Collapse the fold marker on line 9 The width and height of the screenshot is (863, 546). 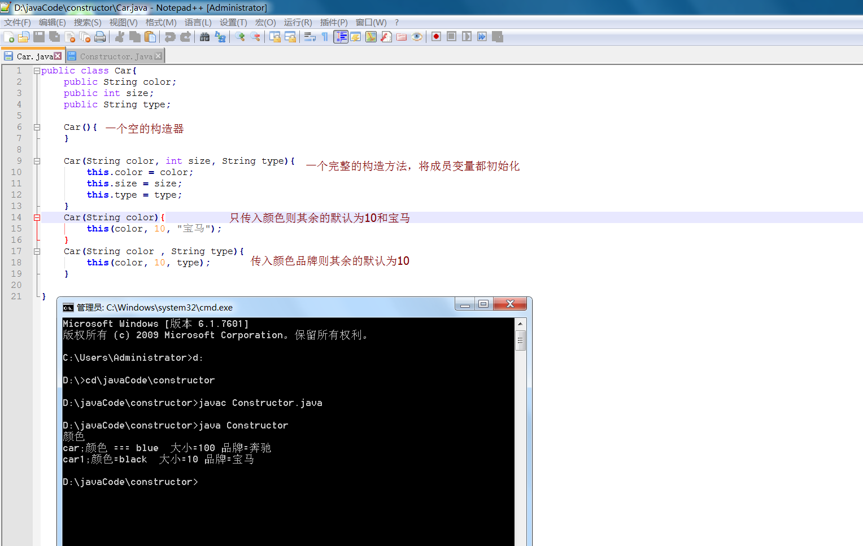click(37, 161)
